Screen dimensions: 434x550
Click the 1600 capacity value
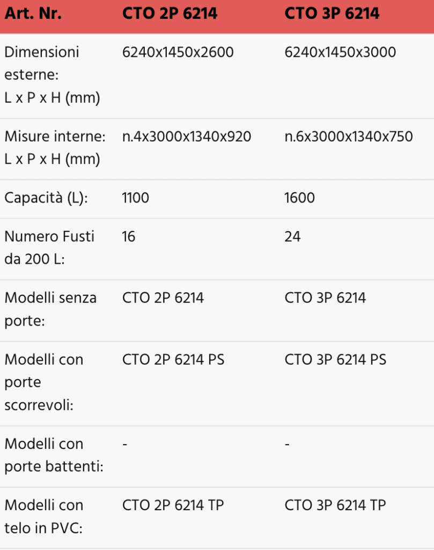[300, 198]
